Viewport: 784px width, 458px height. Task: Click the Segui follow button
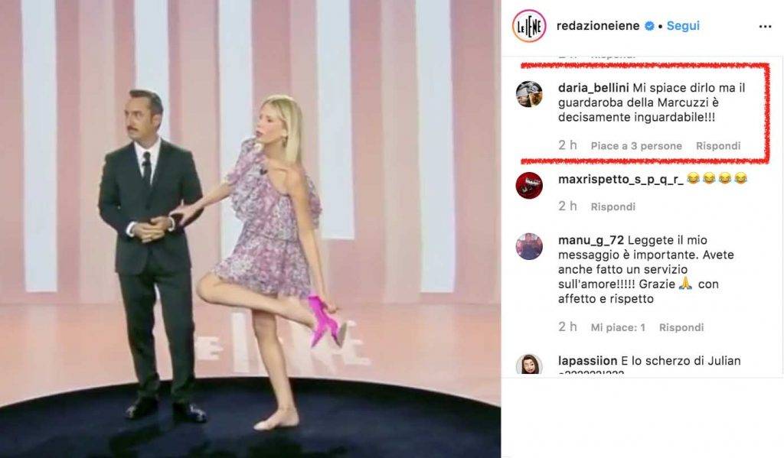tap(683, 26)
